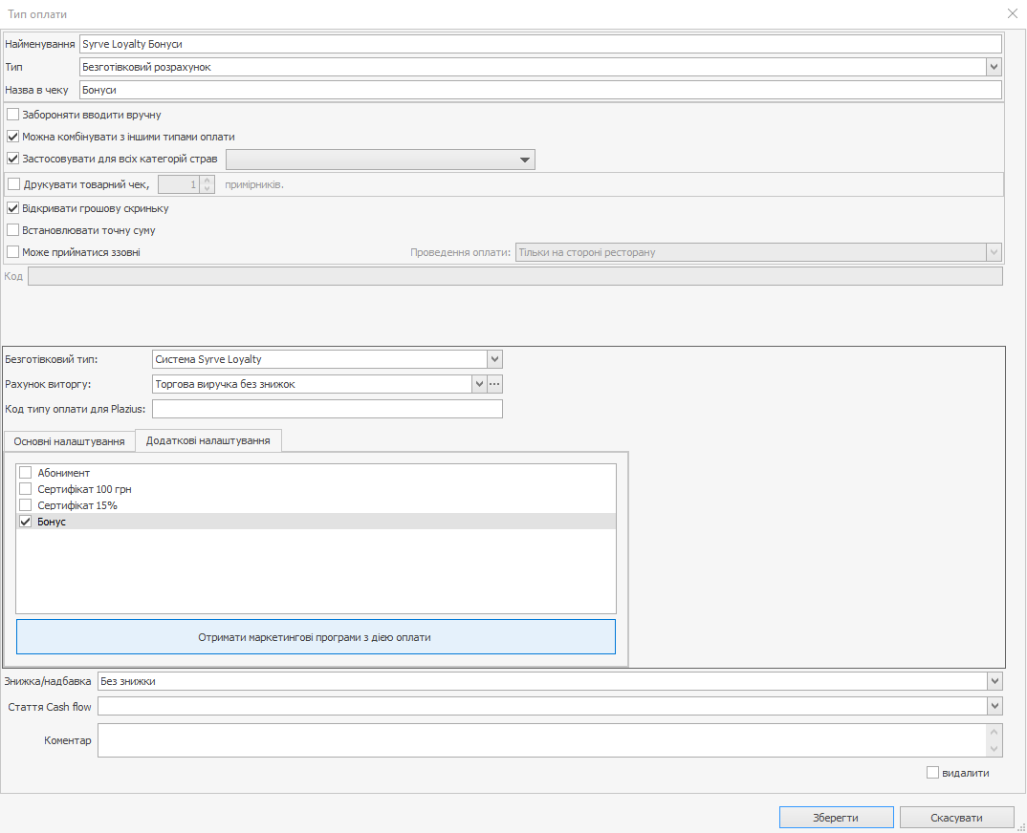Image resolution: width=1027 pixels, height=833 pixels.
Task: Open the Тип dropdown list
Action: coord(994,67)
